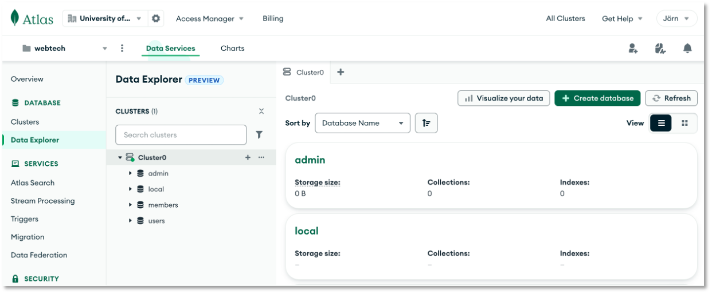Click the sort direction icon button

(426, 123)
